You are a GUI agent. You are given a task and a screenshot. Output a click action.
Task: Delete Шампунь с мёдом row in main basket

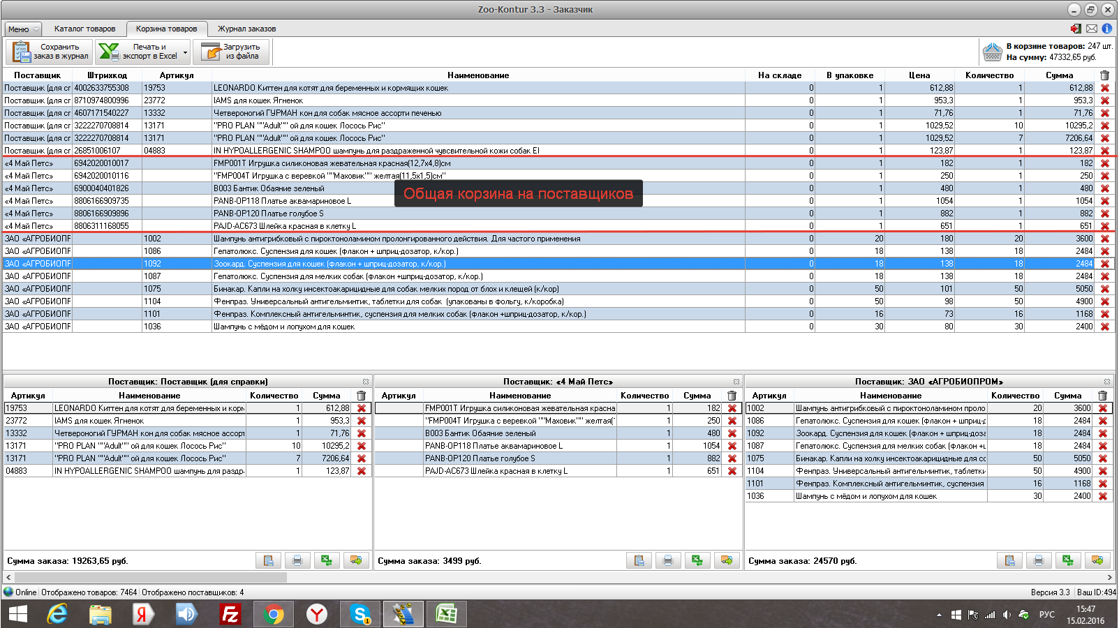(x=1105, y=327)
